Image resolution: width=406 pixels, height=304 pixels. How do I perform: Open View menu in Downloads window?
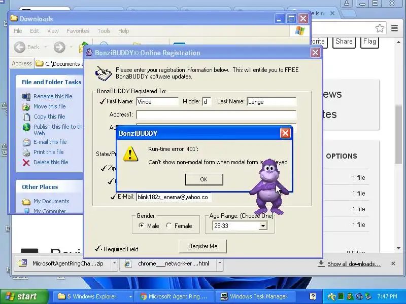point(53,31)
